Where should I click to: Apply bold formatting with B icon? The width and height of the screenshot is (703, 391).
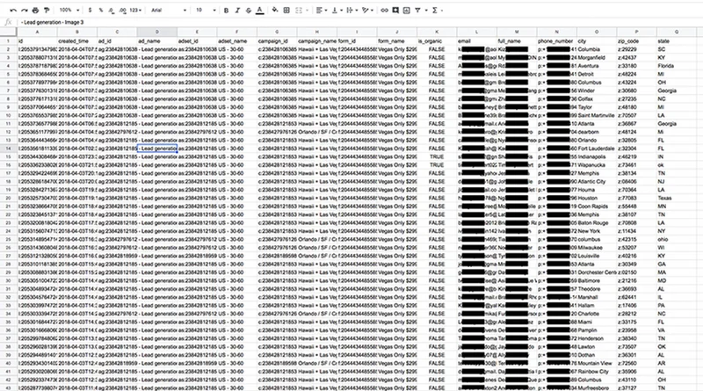(227, 11)
